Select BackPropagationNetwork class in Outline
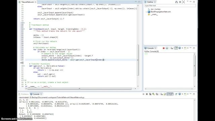The image size is (215, 121). click(x=159, y=12)
